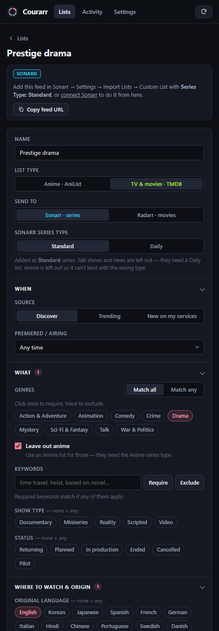Screen dimensions: 219x631
Task: Copy the feed URL
Action: [x=41, y=109]
